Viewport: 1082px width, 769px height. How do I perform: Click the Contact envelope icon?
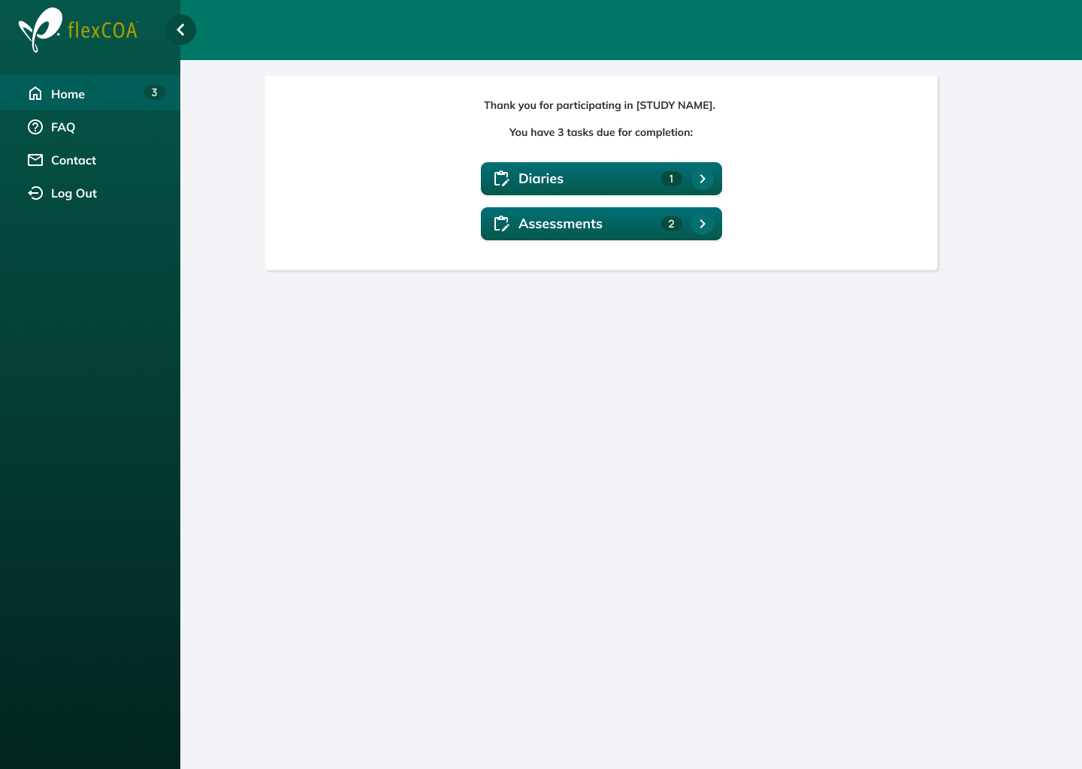coord(35,160)
